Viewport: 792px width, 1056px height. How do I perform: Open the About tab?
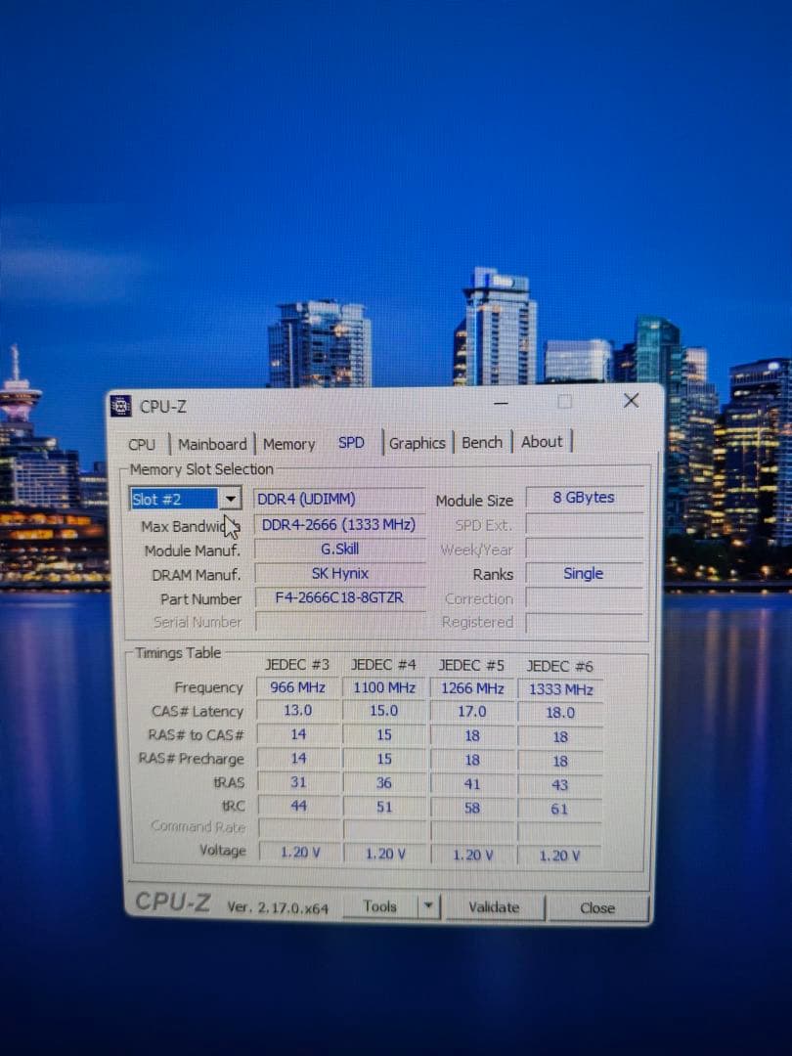tap(542, 442)
